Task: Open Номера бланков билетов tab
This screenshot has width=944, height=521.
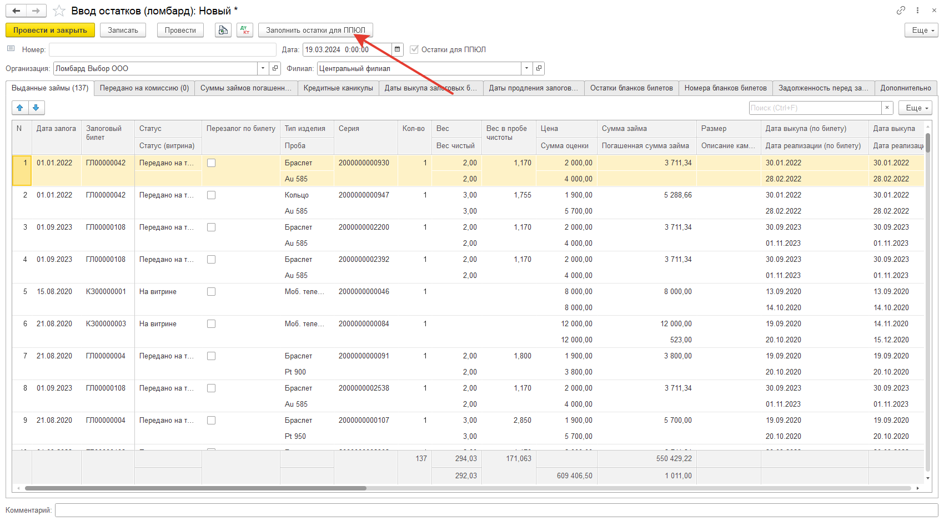Action: point(725,88)
